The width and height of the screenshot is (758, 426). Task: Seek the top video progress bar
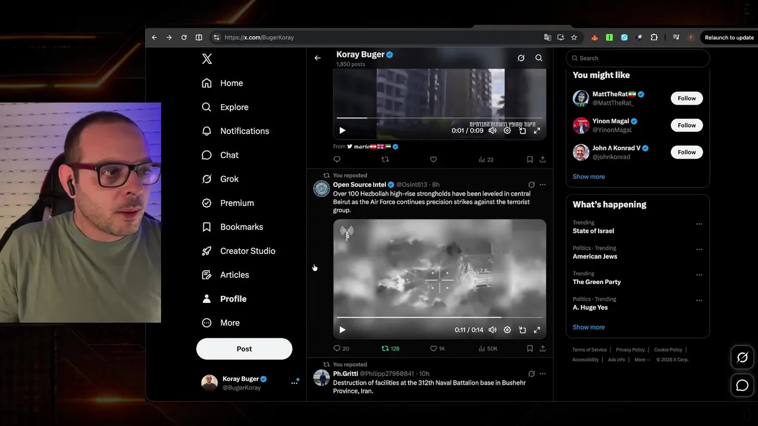(439, 118)
